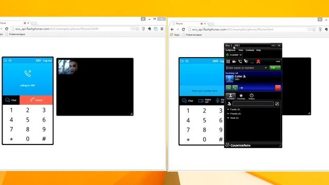The width and height of the screenshot is (329, 185).
Task: Open Chat in the left phone widget
Action: pos(11,100)
